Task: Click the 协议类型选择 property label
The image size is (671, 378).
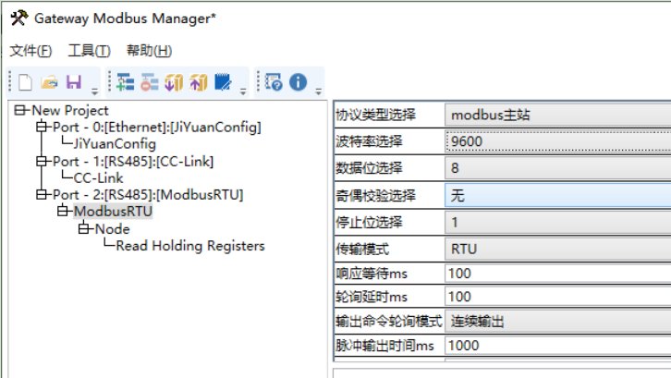Action: [376, 115]
